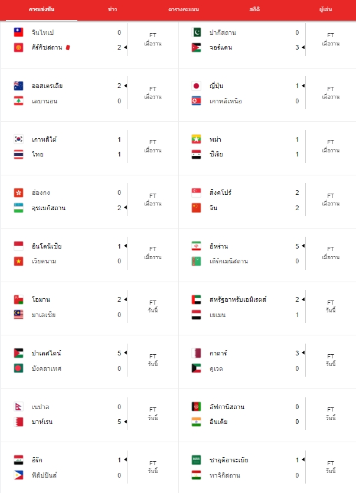Open the ตารางคะแนน tab
The width and height of the screenshot is (356, 493).
[184, 9]
